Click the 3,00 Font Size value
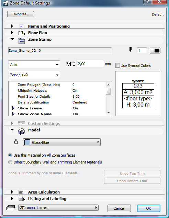The image size is (169, 218). pos(76,97)
